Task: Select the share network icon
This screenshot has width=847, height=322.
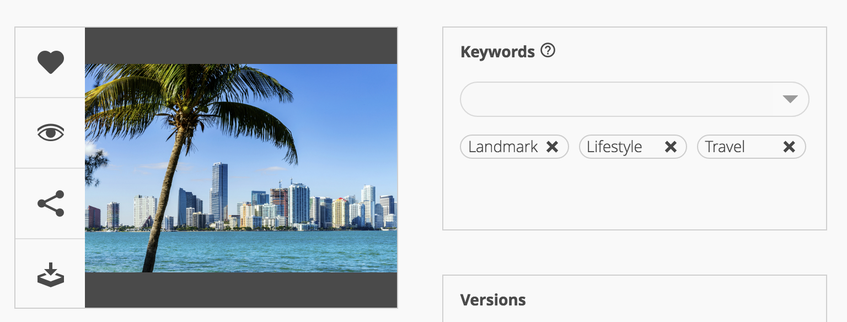Action: pyautogui.click(x=51, y=203)
